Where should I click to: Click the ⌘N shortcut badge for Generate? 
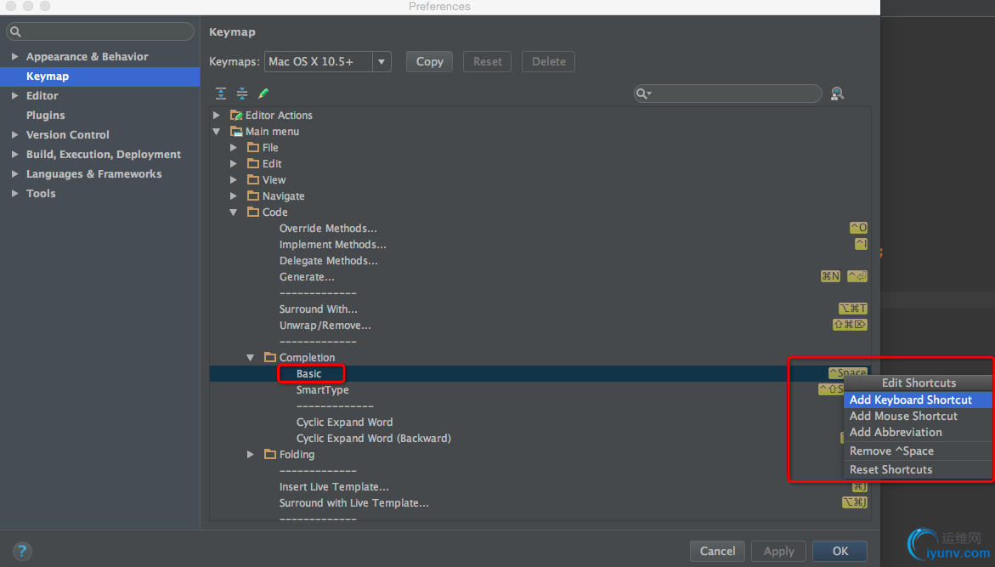point(831,276)
